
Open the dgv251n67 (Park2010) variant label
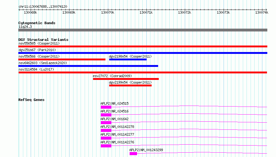(37, 50)
